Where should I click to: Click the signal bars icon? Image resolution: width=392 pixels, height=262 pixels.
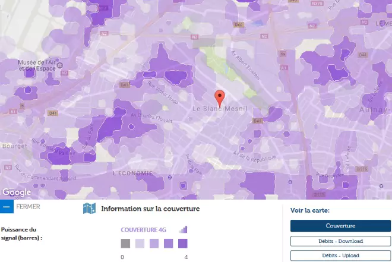pos(183,229)
